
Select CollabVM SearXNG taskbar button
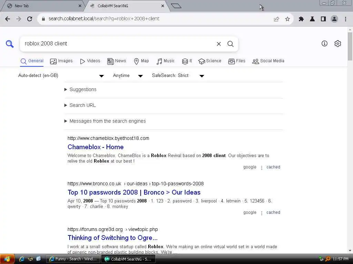[x=128, y=259]
